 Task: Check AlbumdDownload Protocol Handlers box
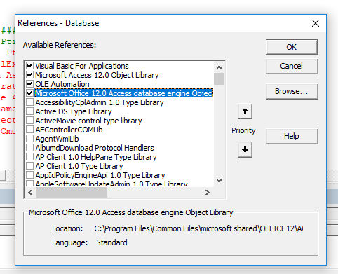[29, 148]
